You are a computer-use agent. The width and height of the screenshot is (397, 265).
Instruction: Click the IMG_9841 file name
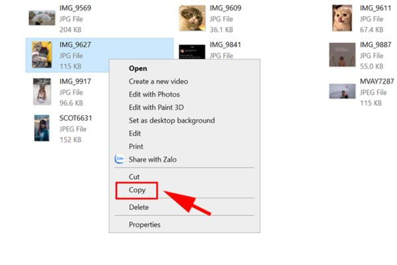pyautogui.click(x=226, y=45)
